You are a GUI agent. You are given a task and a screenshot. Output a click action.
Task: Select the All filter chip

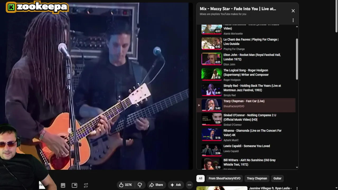pyautogui.click(x=200, y=178)
